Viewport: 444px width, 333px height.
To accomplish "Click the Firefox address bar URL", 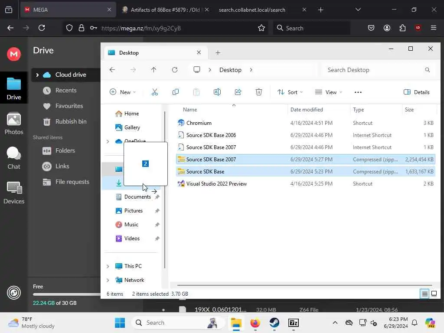I will click(x=141, y=28).
